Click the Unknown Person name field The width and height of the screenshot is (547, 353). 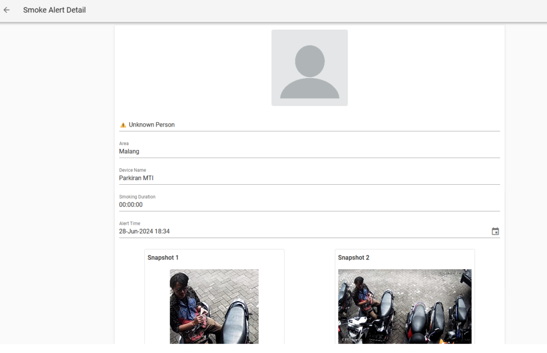pyautogui.click(x=309, y=125)
